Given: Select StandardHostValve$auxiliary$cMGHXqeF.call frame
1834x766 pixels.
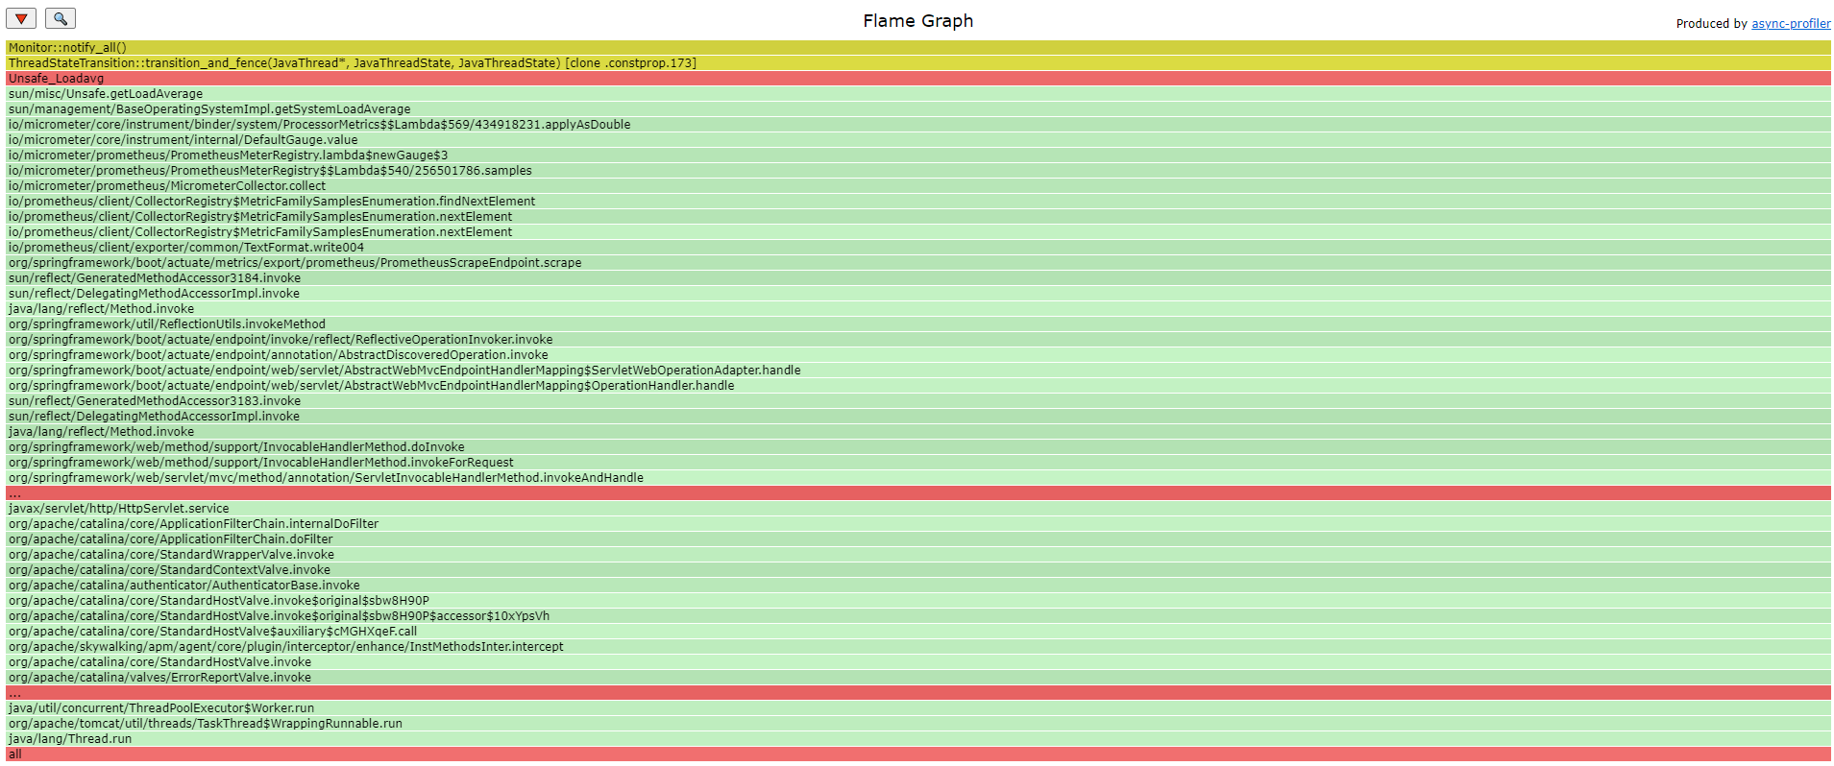Looking at the screenshot, I should tap(917, 632).
